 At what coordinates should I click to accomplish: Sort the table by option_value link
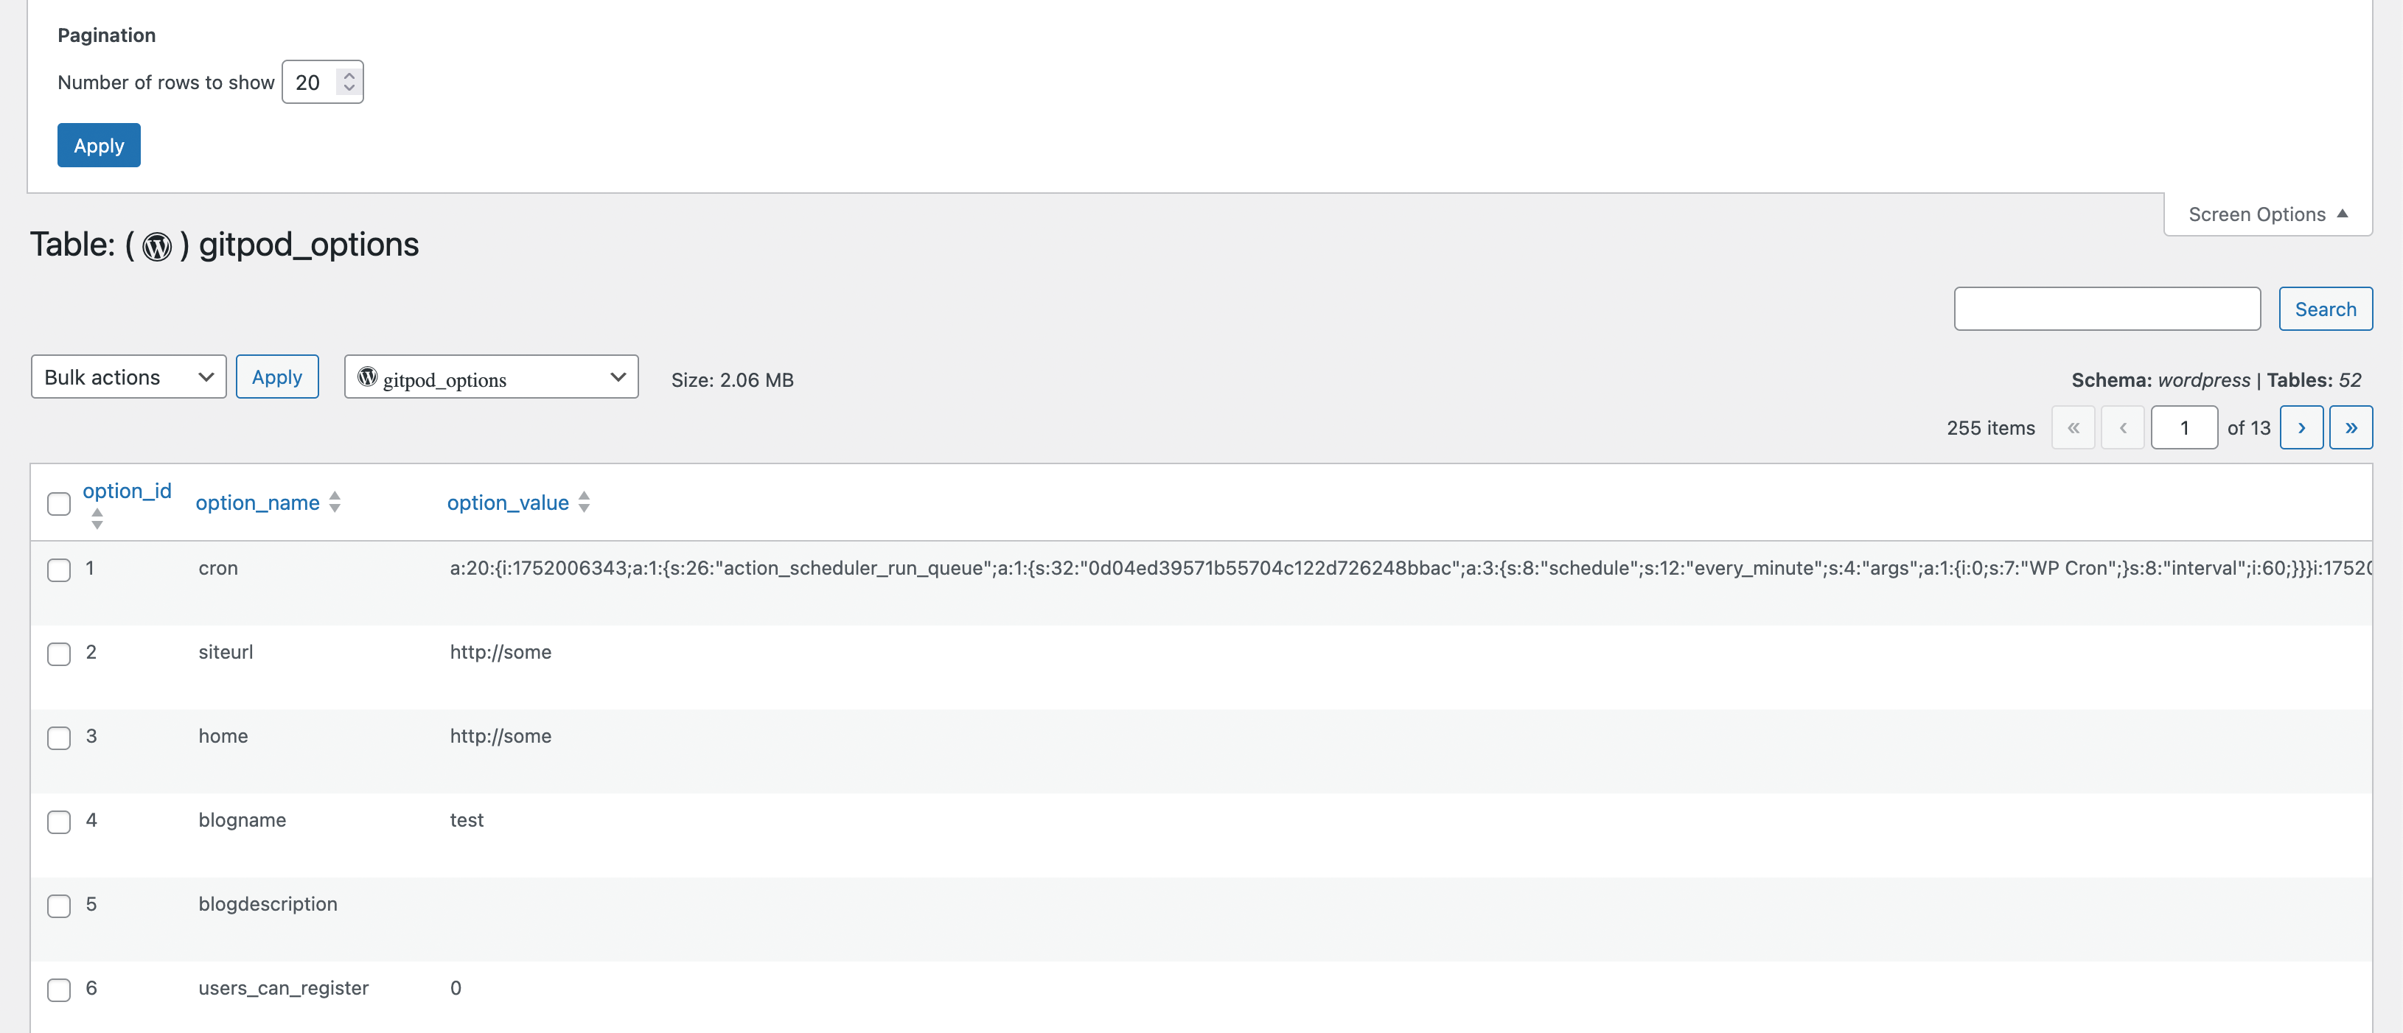(x=509, y=503)
